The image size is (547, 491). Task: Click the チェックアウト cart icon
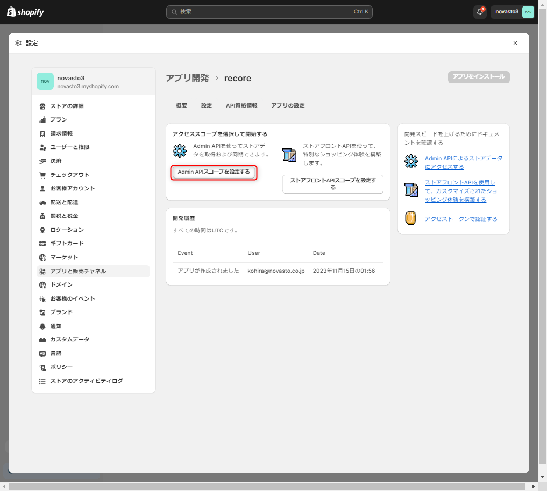click(x=42, y=175)
